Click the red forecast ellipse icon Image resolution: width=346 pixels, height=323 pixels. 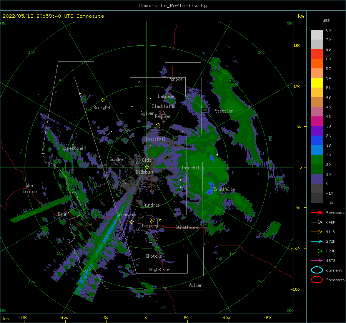point(317,280)
